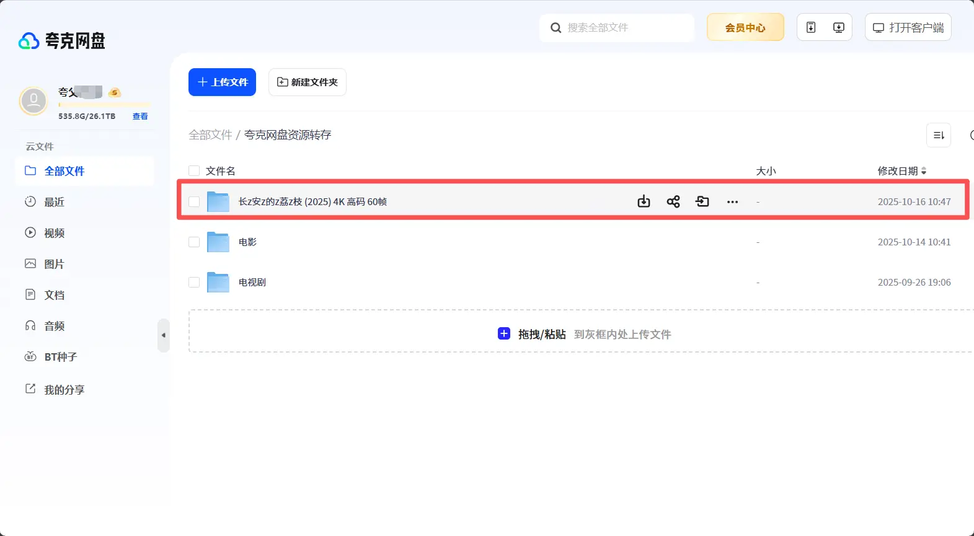The image size is (974, 536).
Task: Open the BT种子 section
Action: pos(60,357)
